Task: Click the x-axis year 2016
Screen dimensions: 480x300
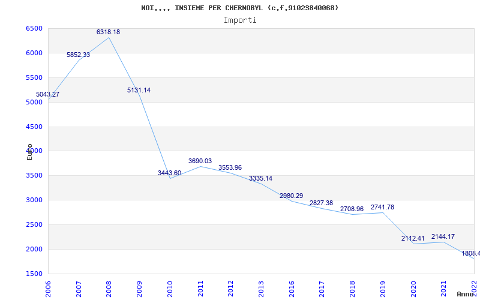Action: click(292, 289)
